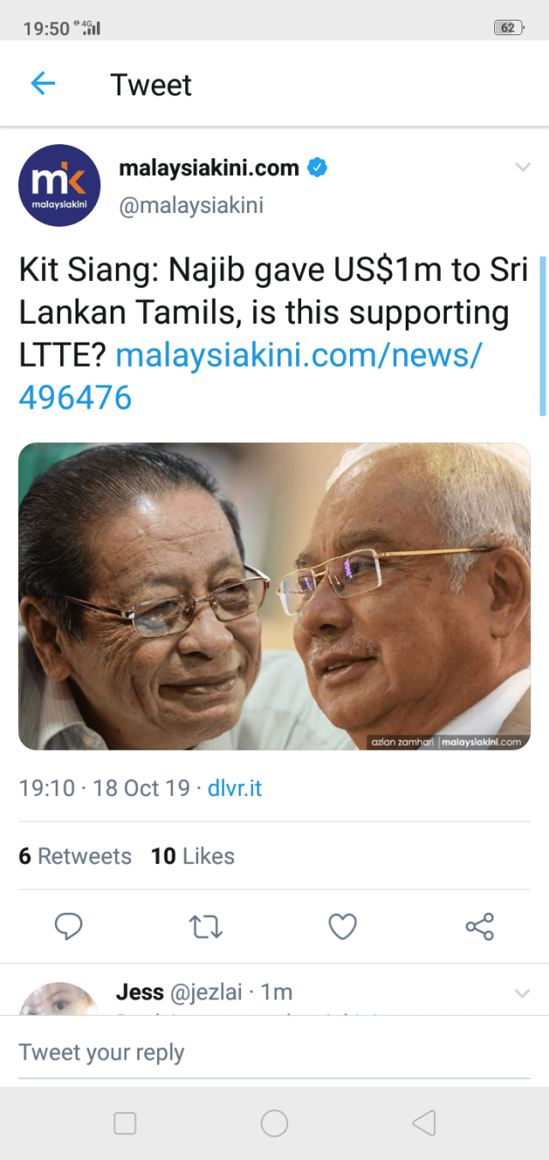The height and width of the screenshot is (1160, 549).
Task: Open the news photo thumbnail
Action: point(274,597)
